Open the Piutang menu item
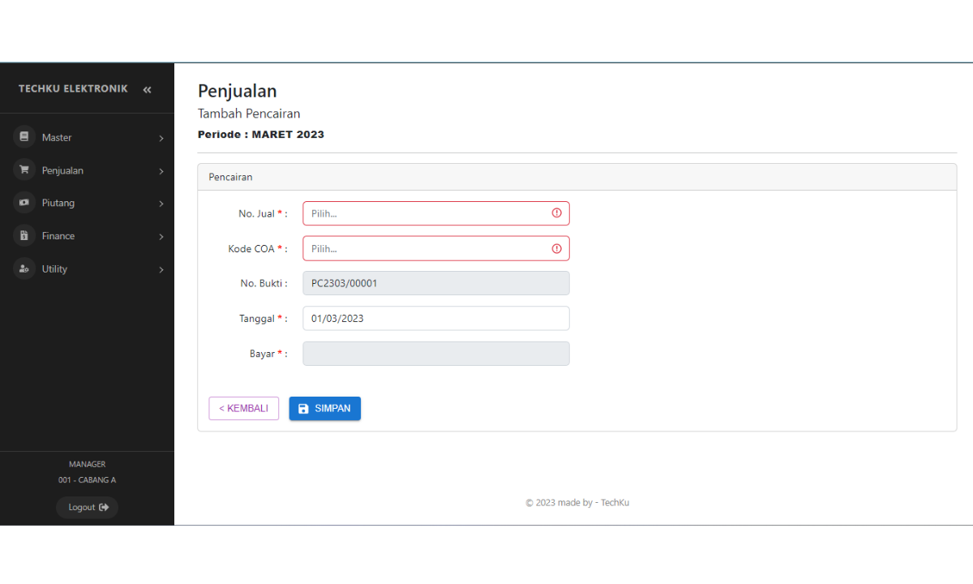973x584 pixels. 58,203
